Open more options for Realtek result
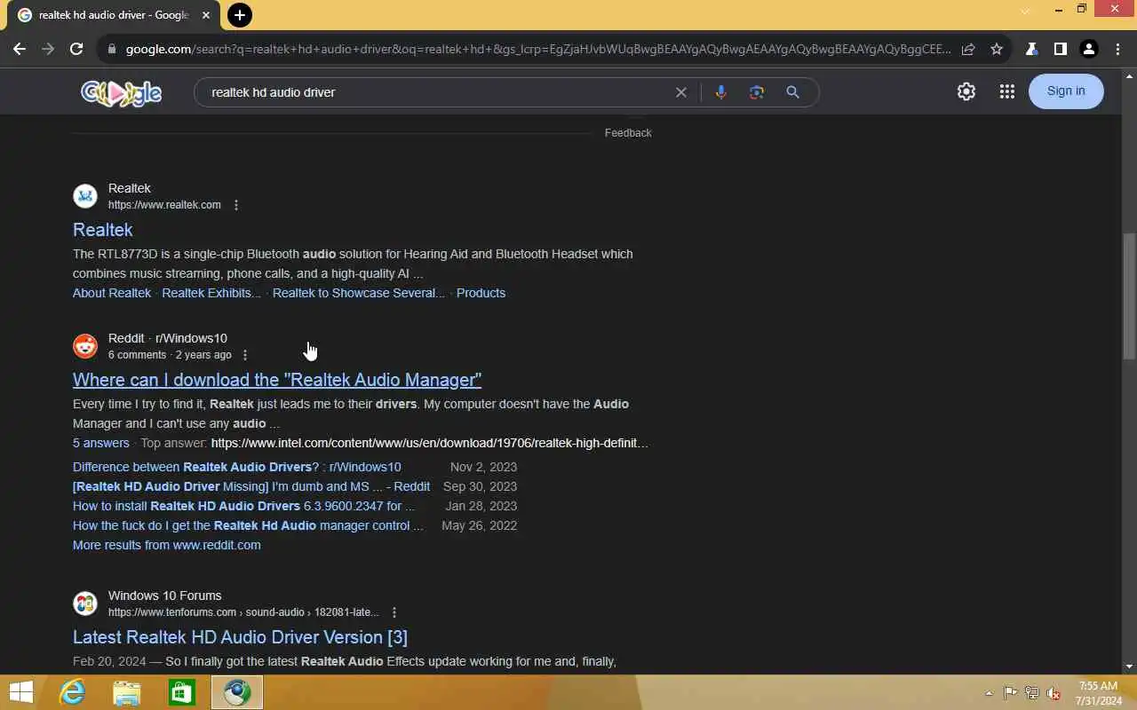Viewport: 1137px width, 710px height. pos(236,205)
